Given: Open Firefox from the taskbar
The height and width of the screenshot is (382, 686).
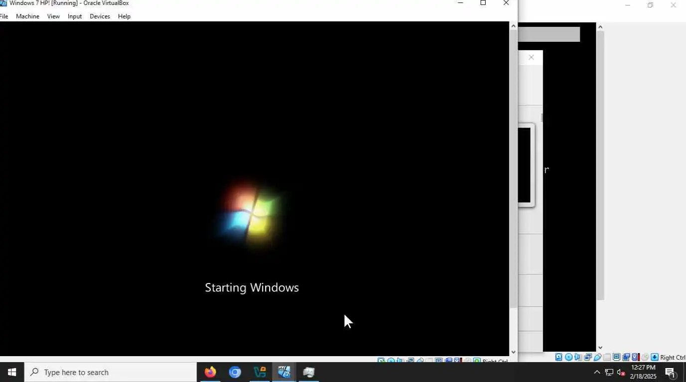Looking at the screenshot, I should [210, 372].
